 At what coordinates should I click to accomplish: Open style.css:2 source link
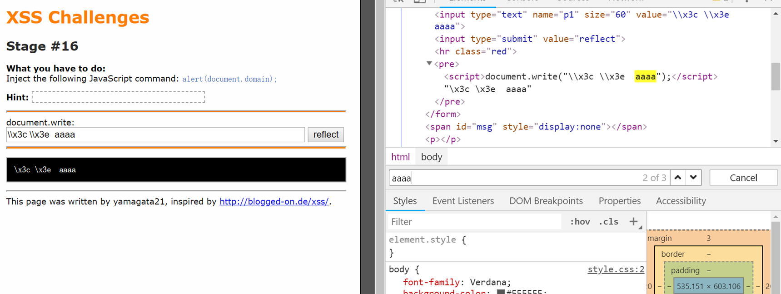[x=616, y=269]
